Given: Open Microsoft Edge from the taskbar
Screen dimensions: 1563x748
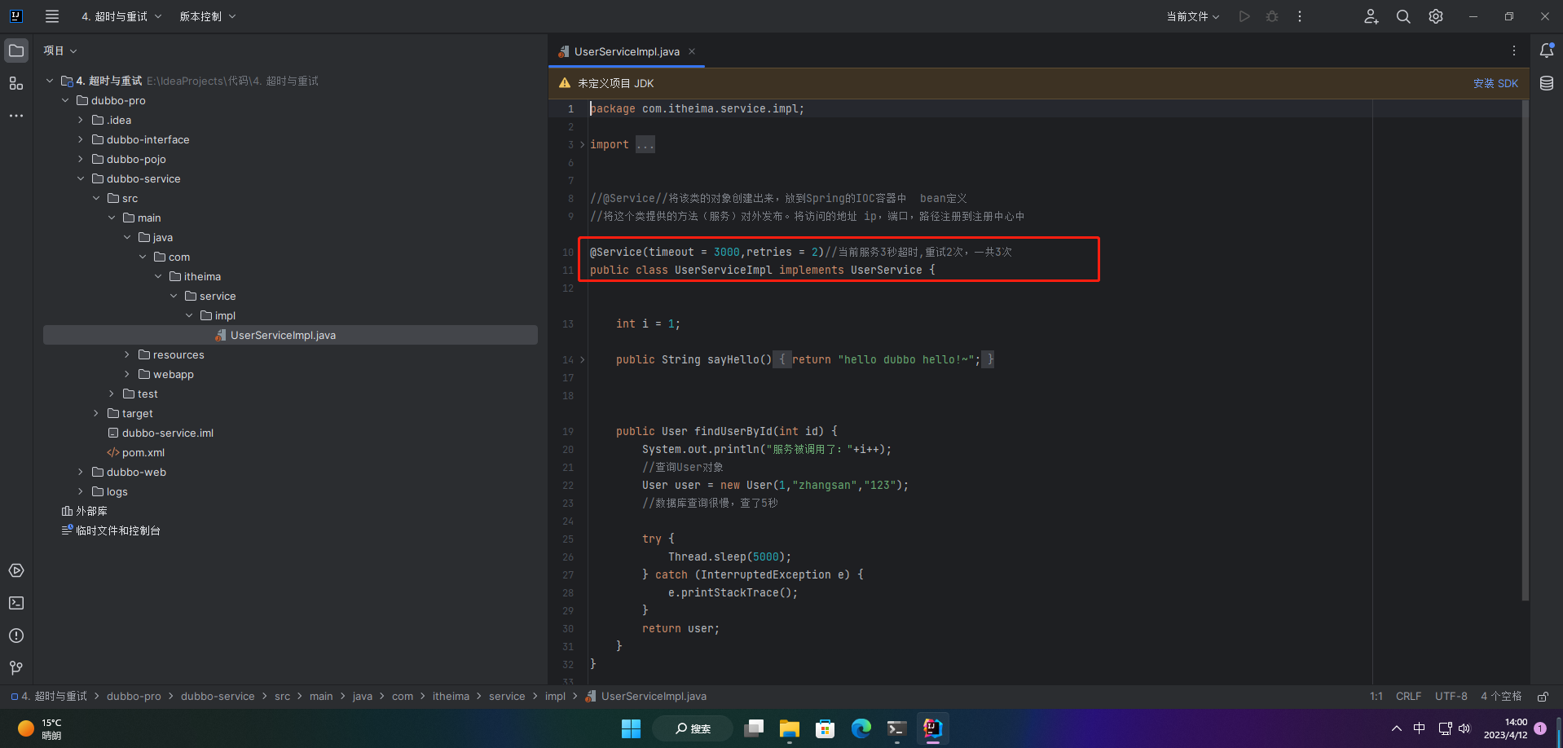Looking at the screenshot, I should [861, 728].
